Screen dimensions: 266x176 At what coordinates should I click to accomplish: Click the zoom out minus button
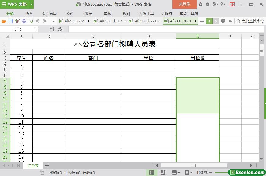(x=211, y=173)
